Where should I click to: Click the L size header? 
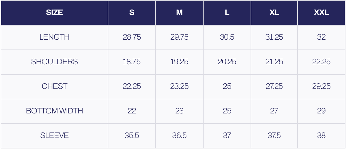pos(227,13)
